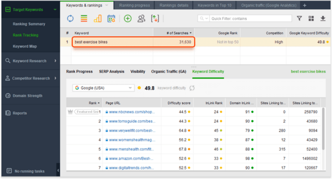Open the SERP Analysis tab
The width and height of the screenshot is (332, 179).
pos(112,71)
